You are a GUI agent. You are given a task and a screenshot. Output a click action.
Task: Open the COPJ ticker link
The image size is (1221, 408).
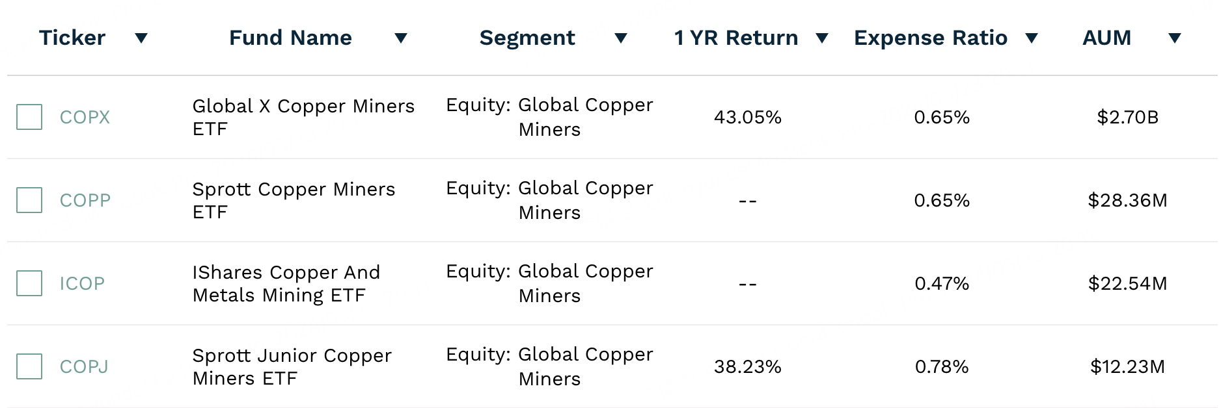coord(84,367)
